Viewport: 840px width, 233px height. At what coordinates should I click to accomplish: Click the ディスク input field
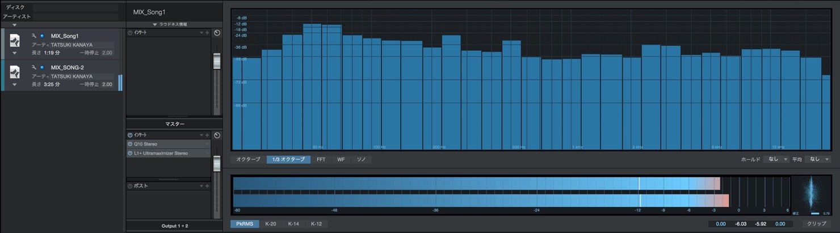pos(75,8)
